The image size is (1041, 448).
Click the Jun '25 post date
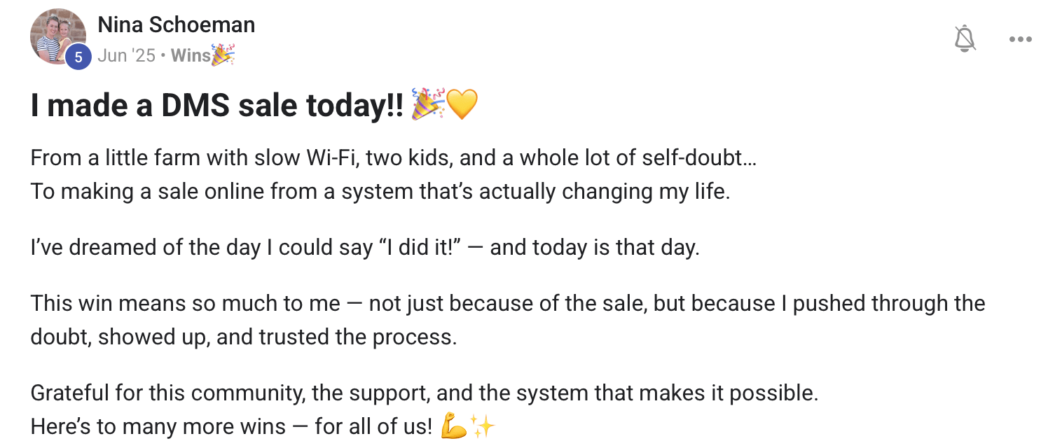[126, 55]
